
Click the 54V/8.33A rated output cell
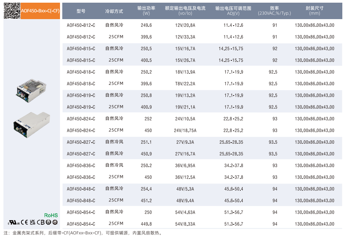pos(185,224)
